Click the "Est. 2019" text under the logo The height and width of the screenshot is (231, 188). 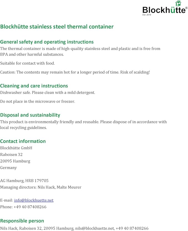click(147, 15)
